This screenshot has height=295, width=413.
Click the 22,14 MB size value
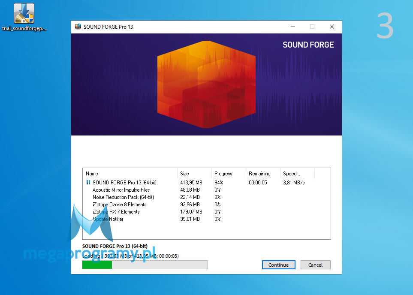[190, 197]
